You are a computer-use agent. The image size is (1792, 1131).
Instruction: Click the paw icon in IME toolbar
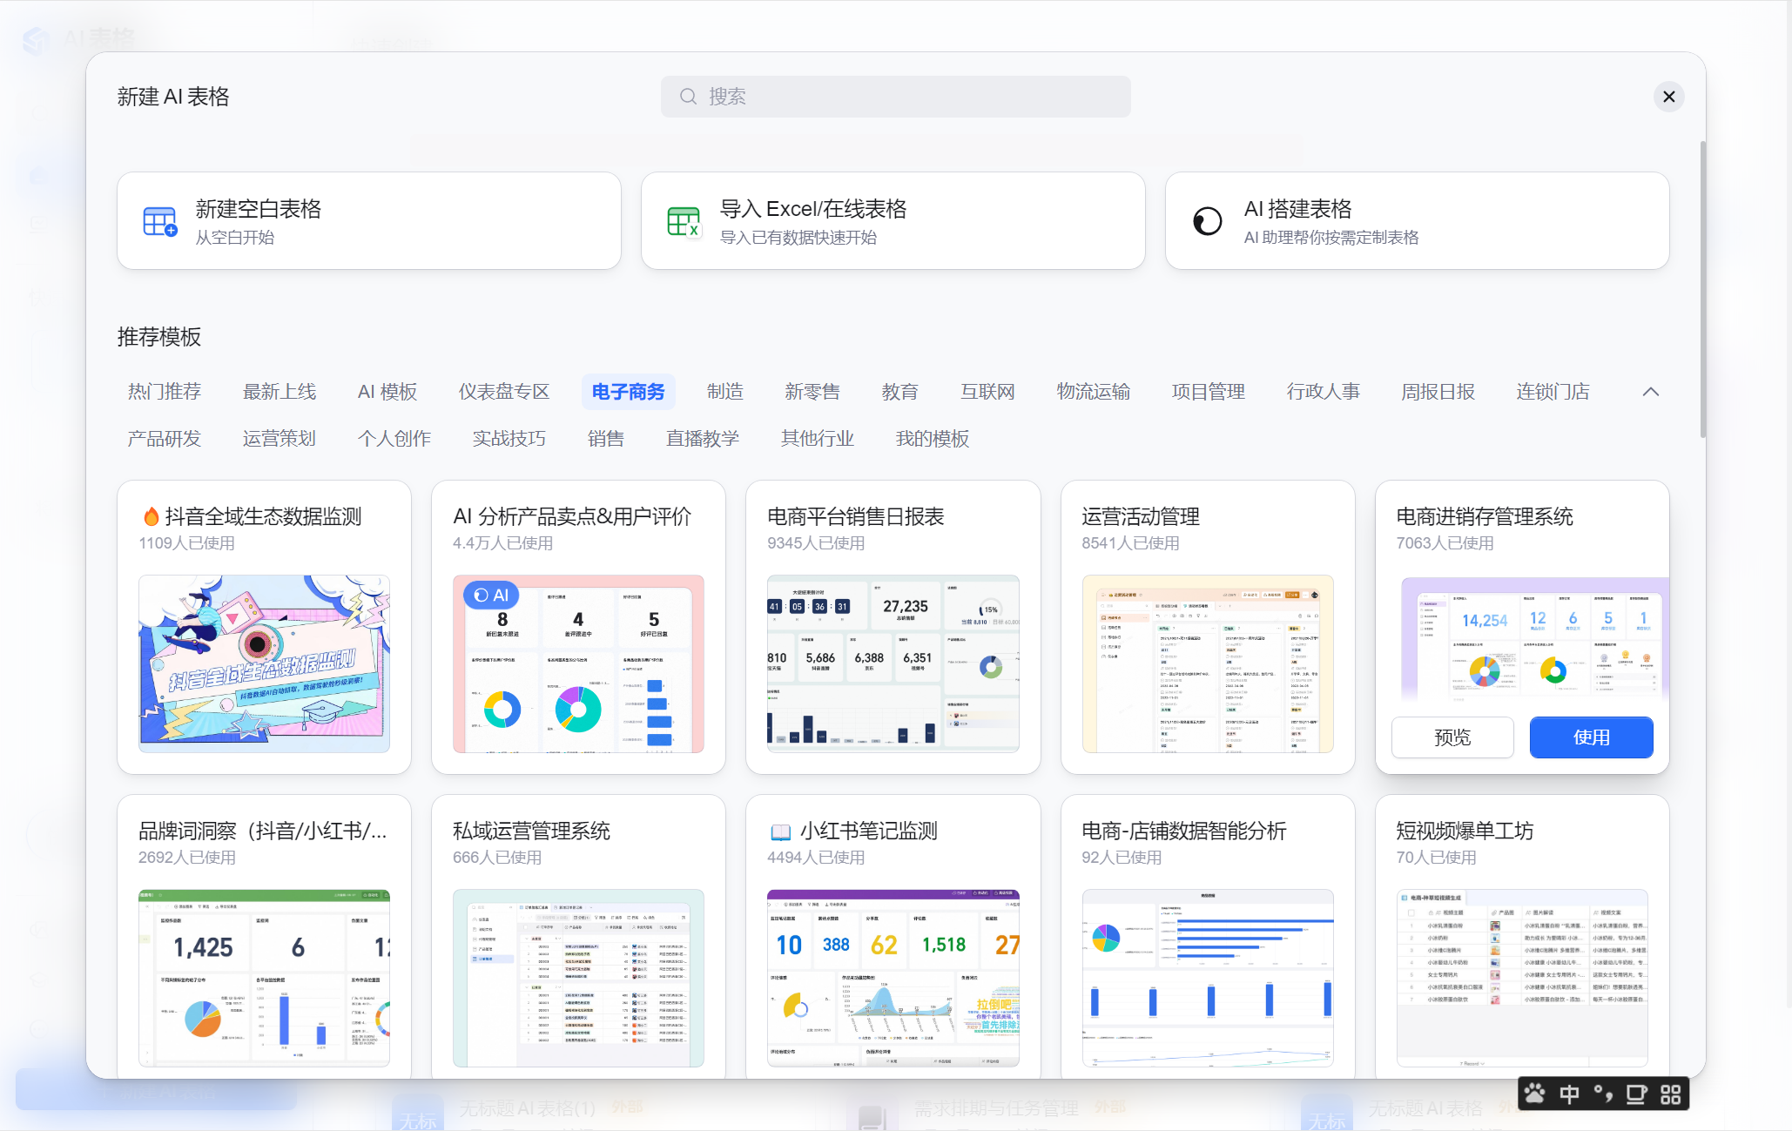[1535, 1094]
